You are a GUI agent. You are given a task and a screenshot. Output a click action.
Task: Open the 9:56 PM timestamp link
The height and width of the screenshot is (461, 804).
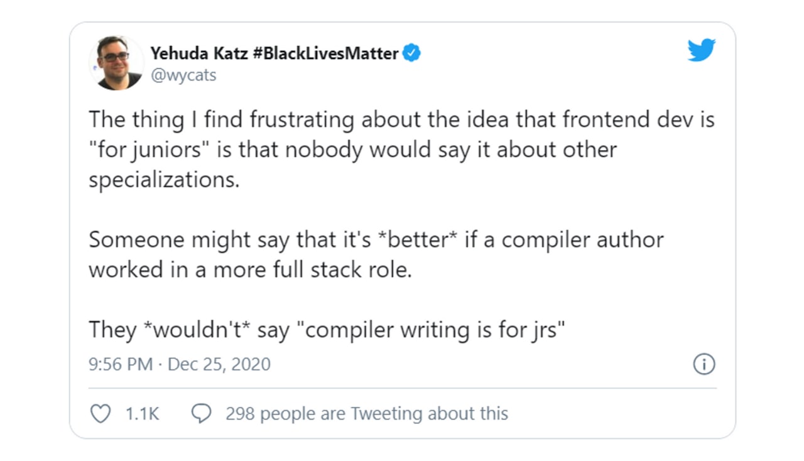click(121, 364)
